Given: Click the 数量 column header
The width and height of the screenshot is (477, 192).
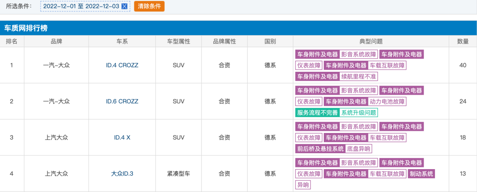Looking at the screenshot, I should tap(463, 41).
